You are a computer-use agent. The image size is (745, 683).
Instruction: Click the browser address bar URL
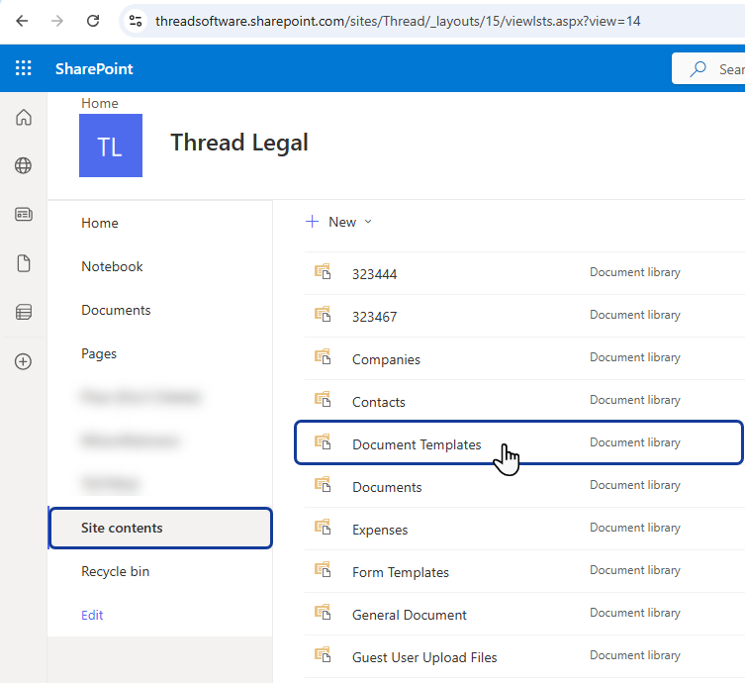(x=398, y=22)
